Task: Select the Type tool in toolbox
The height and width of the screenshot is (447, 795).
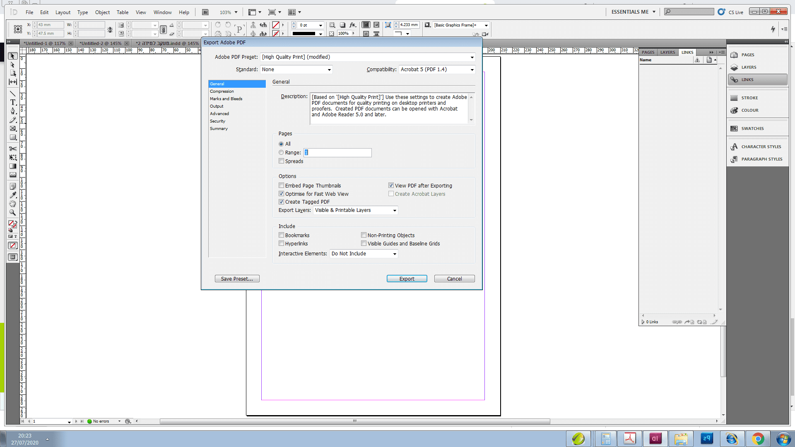Action: point(13,102)
